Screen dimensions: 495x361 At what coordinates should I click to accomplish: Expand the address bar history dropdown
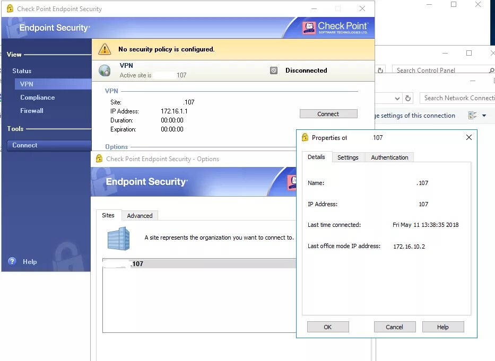point(397,99)
